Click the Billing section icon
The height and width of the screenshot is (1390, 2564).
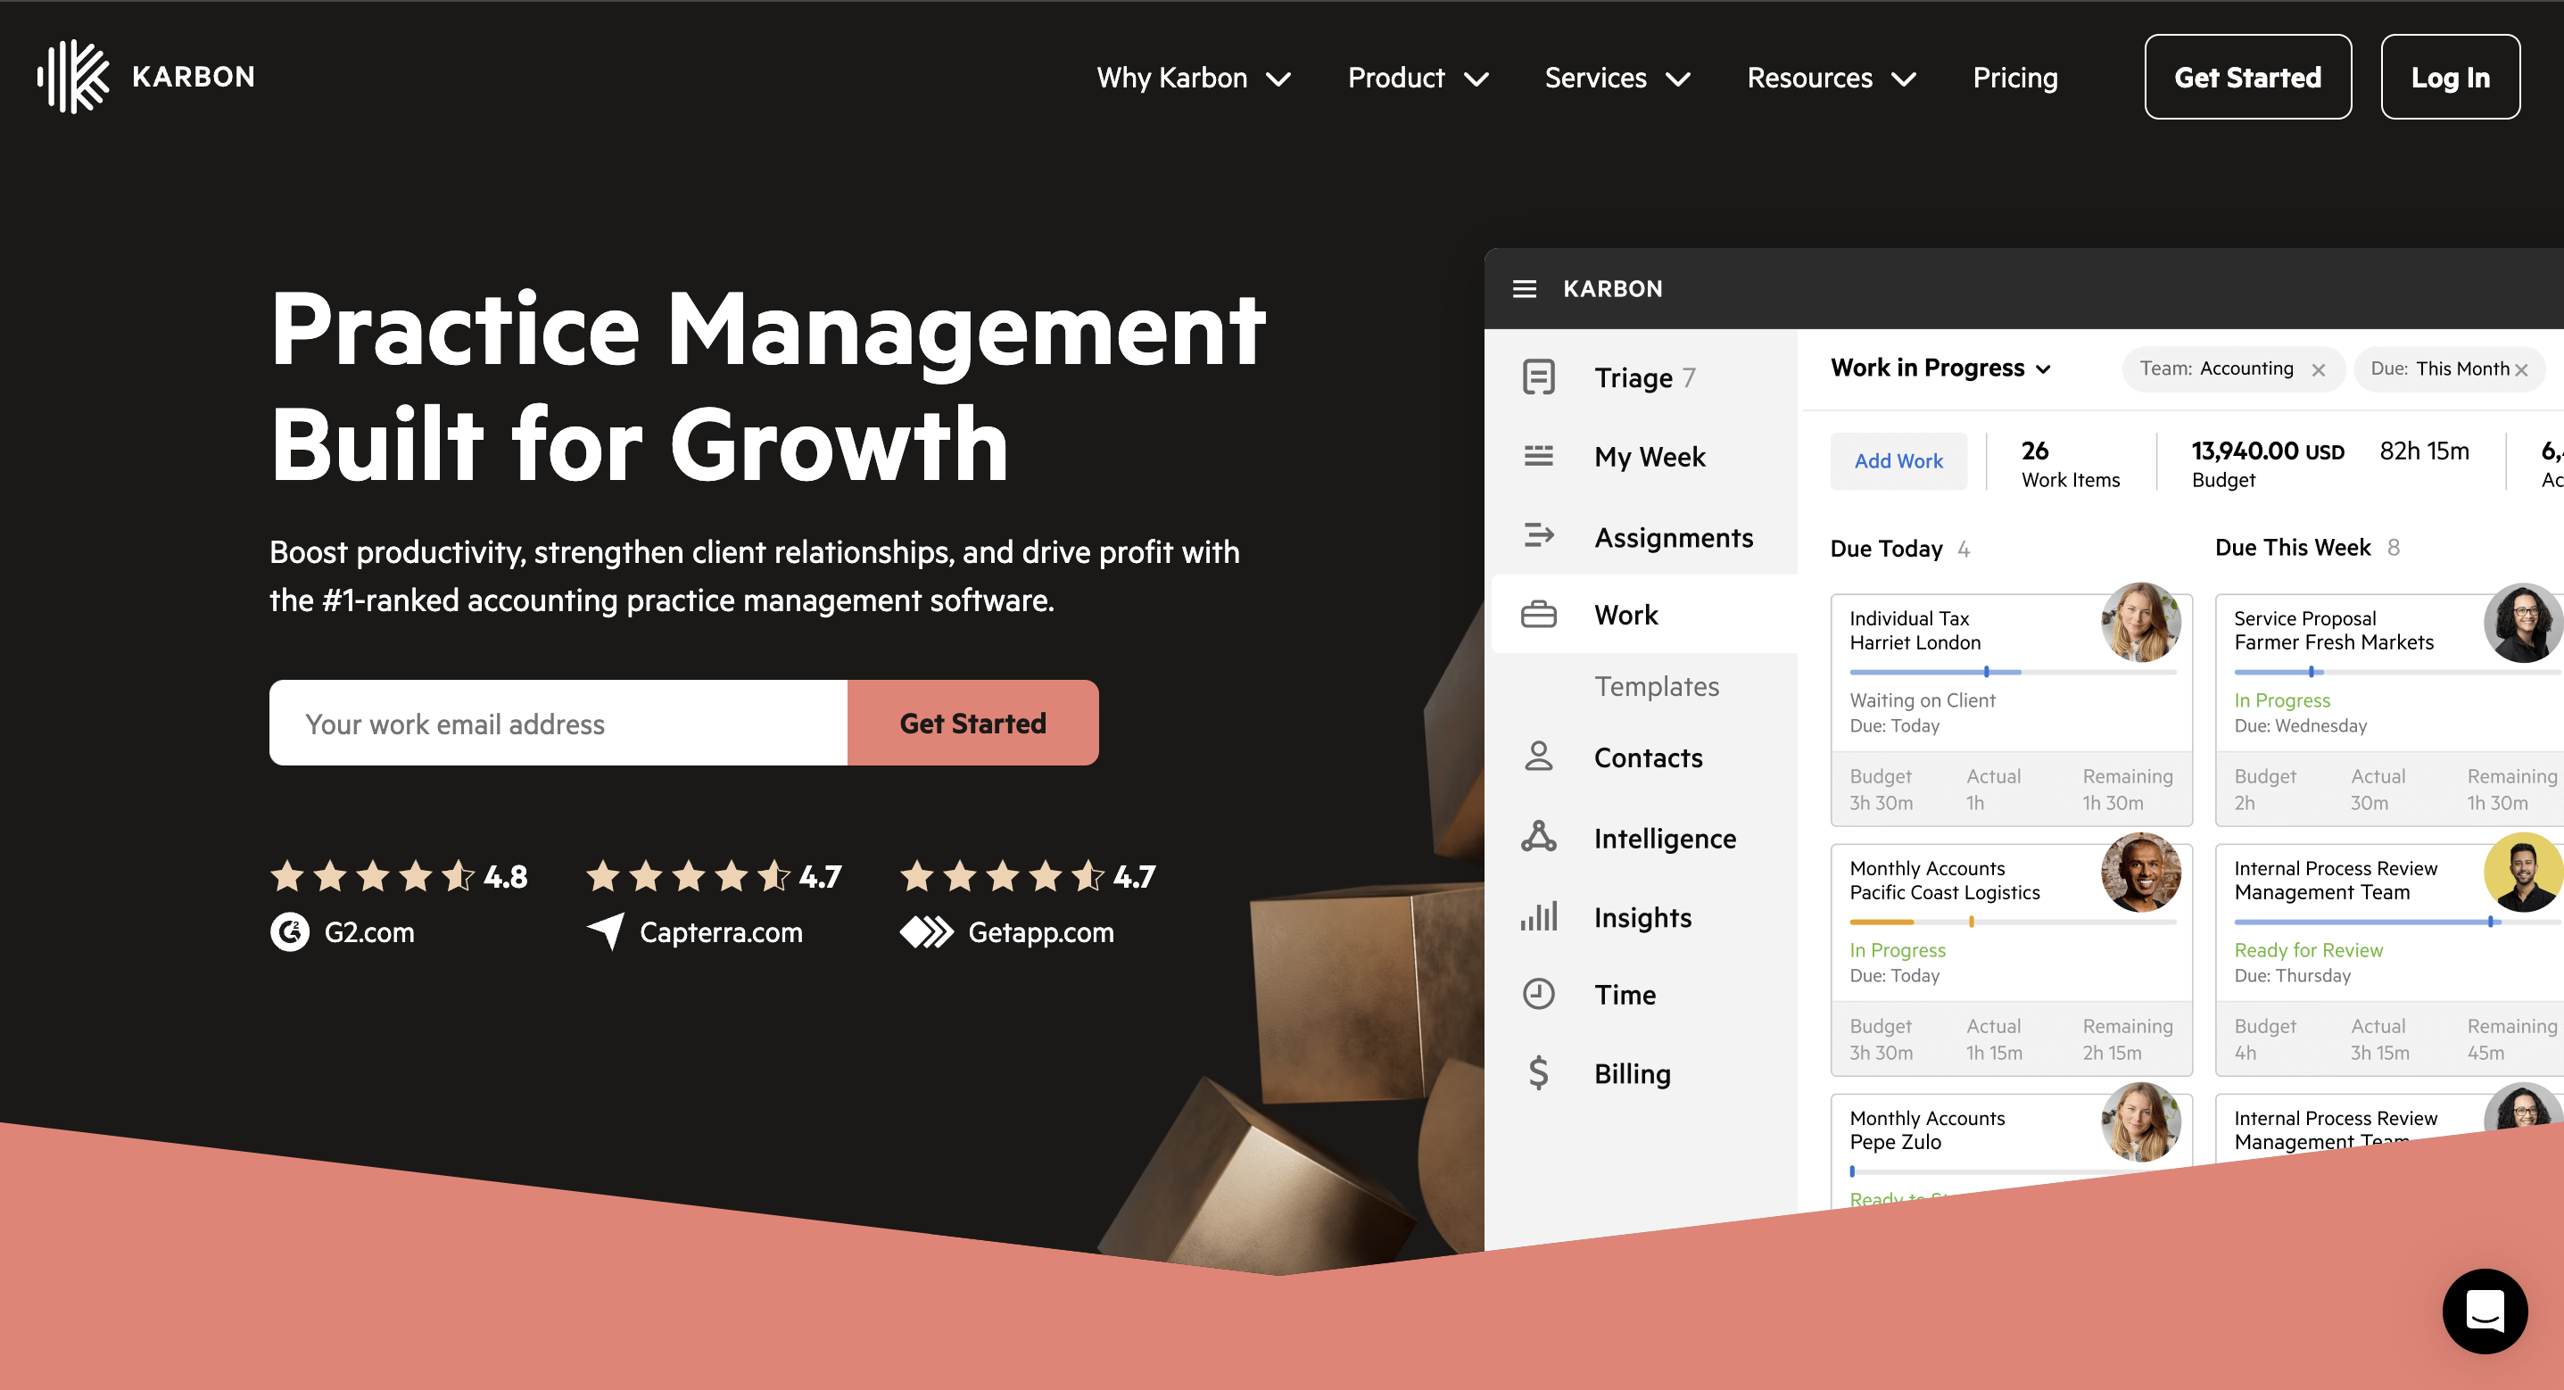point(1537,1073)
